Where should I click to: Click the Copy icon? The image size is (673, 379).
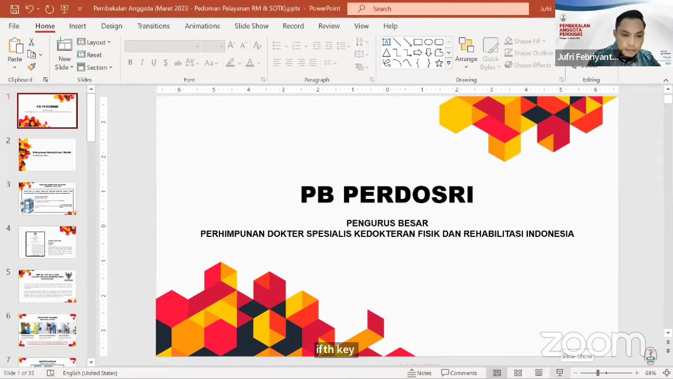coord(32,55)
